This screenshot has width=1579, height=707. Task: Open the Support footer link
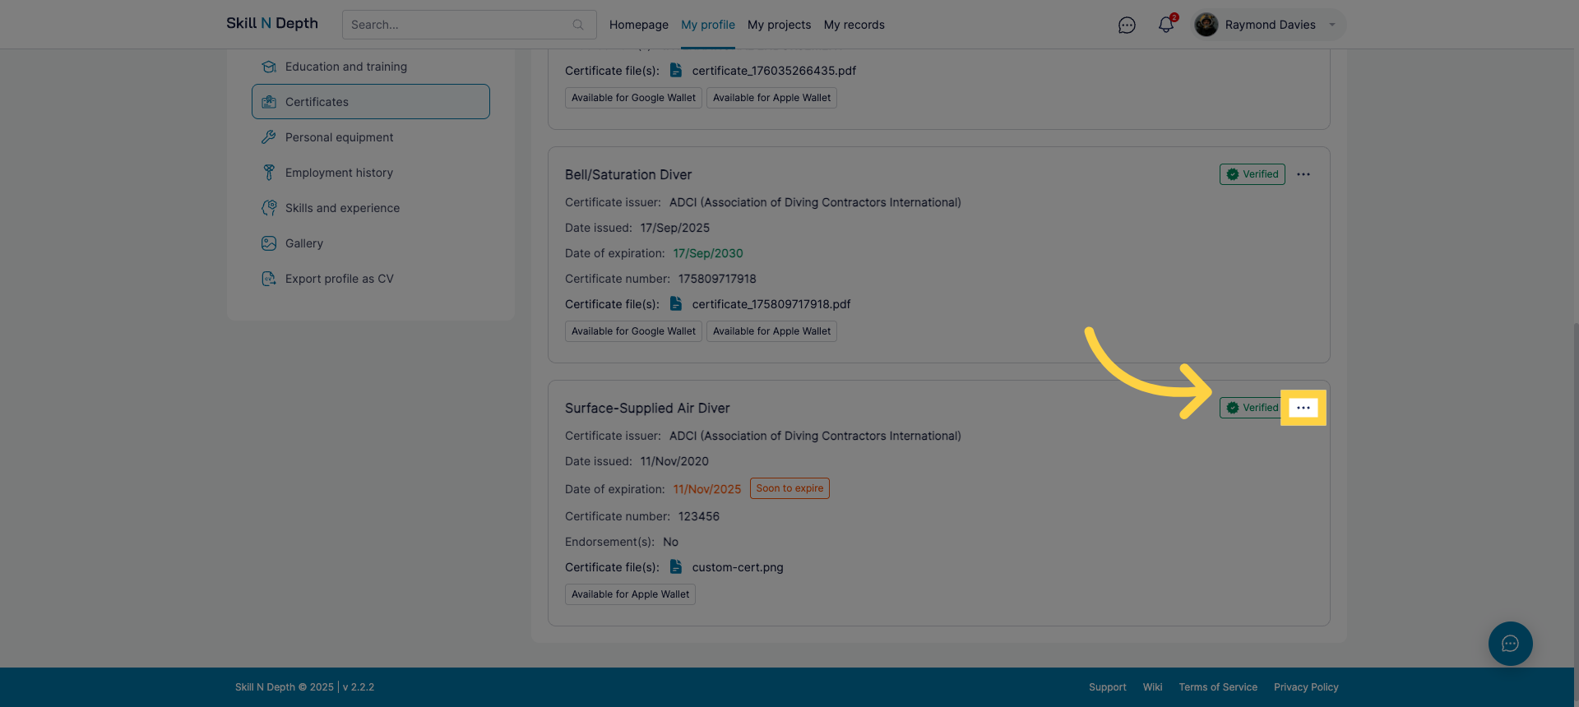pos(1108,687)
